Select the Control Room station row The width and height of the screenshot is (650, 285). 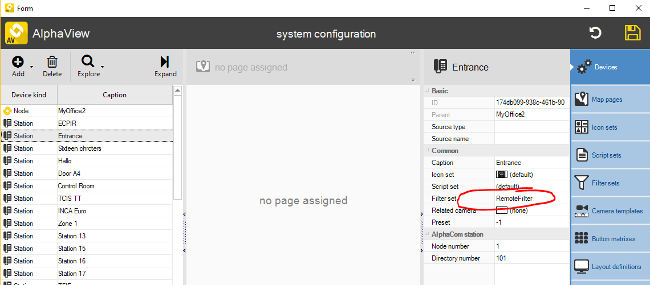[x=76, y=186]
